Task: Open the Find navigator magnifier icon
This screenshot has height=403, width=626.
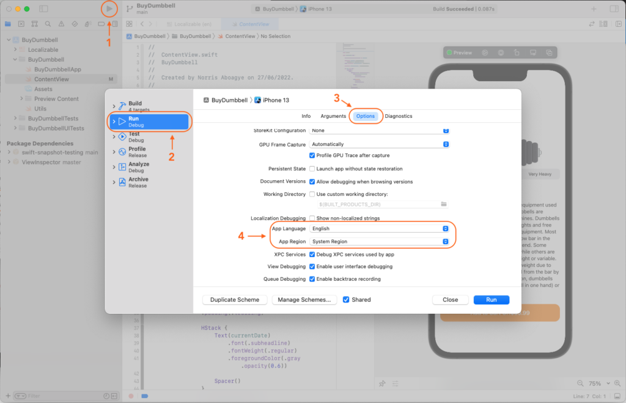Action: tap(48, 24)
